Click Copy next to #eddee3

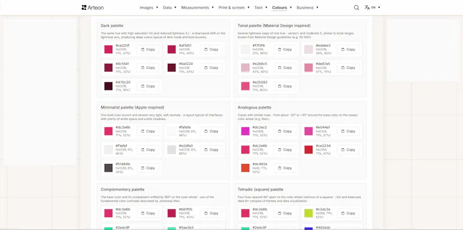click(348, 49)
